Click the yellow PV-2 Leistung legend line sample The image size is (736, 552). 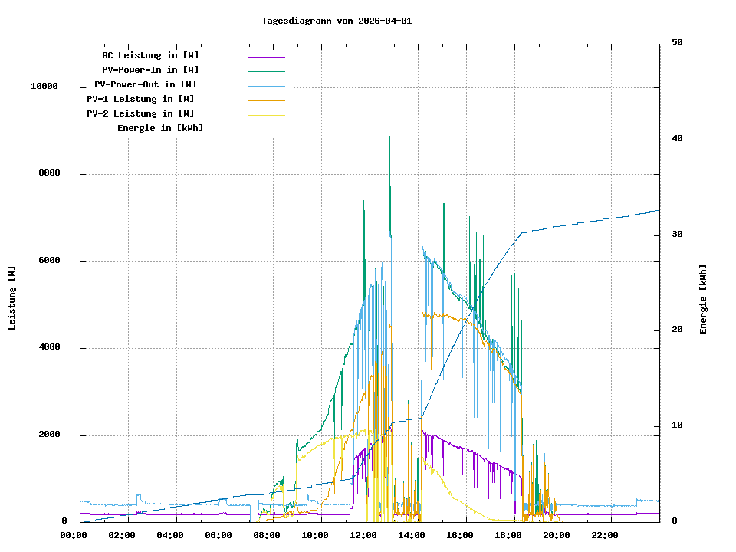pos(266,115)
